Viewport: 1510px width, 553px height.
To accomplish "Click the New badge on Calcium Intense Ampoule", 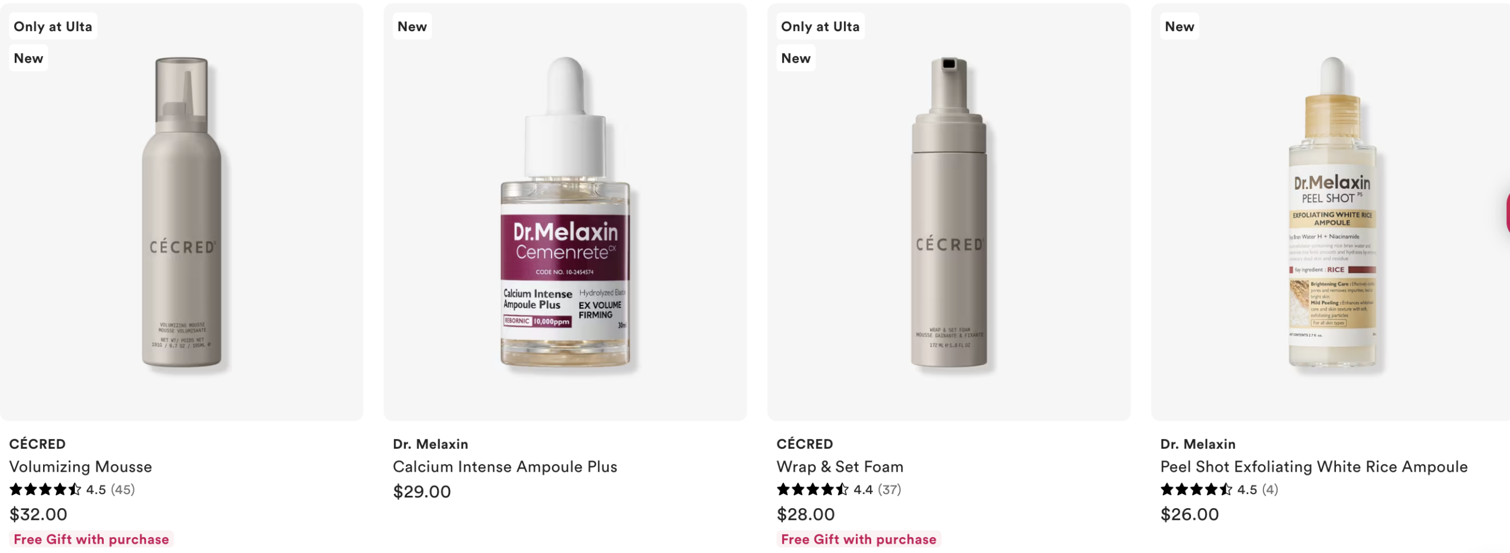I will tap(412, 27).
